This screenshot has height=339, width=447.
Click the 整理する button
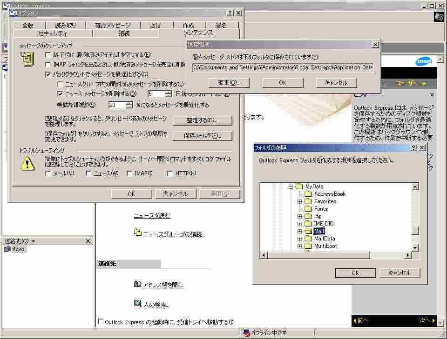click(202, 120)
